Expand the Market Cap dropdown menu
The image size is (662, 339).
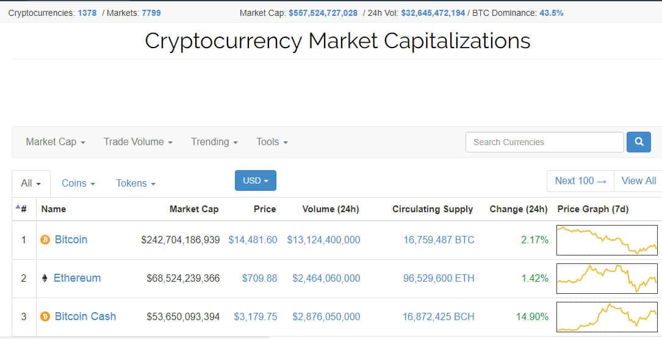55,142
